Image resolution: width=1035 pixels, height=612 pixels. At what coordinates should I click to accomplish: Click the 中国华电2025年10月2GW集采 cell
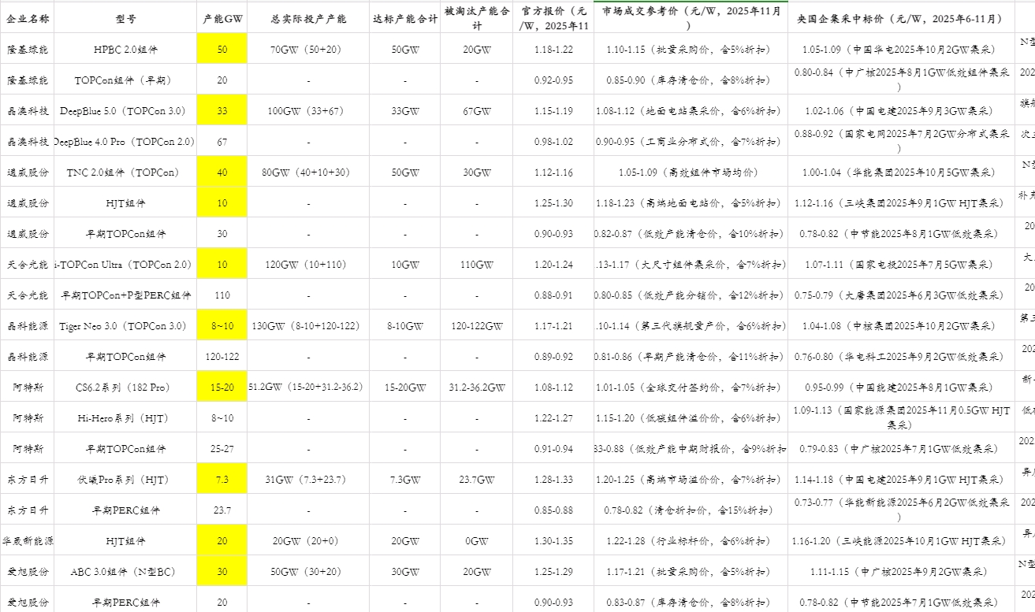coord(900,49)
